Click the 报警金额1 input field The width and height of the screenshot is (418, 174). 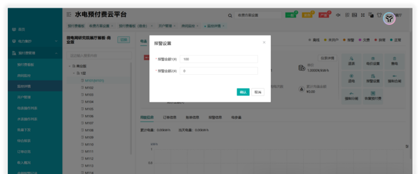point(219,59)
